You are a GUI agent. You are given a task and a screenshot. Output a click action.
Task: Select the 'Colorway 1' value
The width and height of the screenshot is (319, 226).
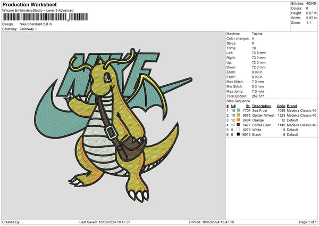tap(28, 29)
